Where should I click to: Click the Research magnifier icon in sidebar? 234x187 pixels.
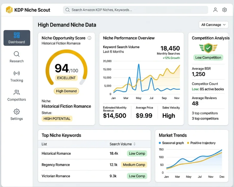point(17,54)
